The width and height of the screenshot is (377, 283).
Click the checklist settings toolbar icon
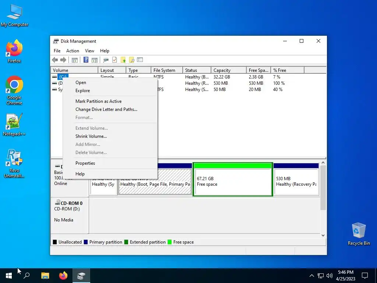pyautogui.click(x=140, y=60)
